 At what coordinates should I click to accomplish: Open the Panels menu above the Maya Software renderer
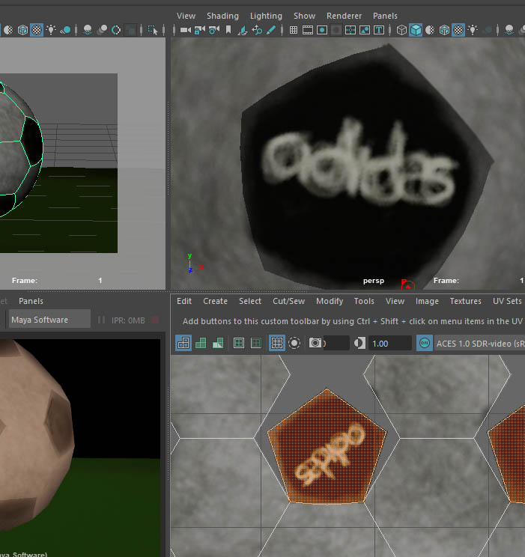point(31,301)
